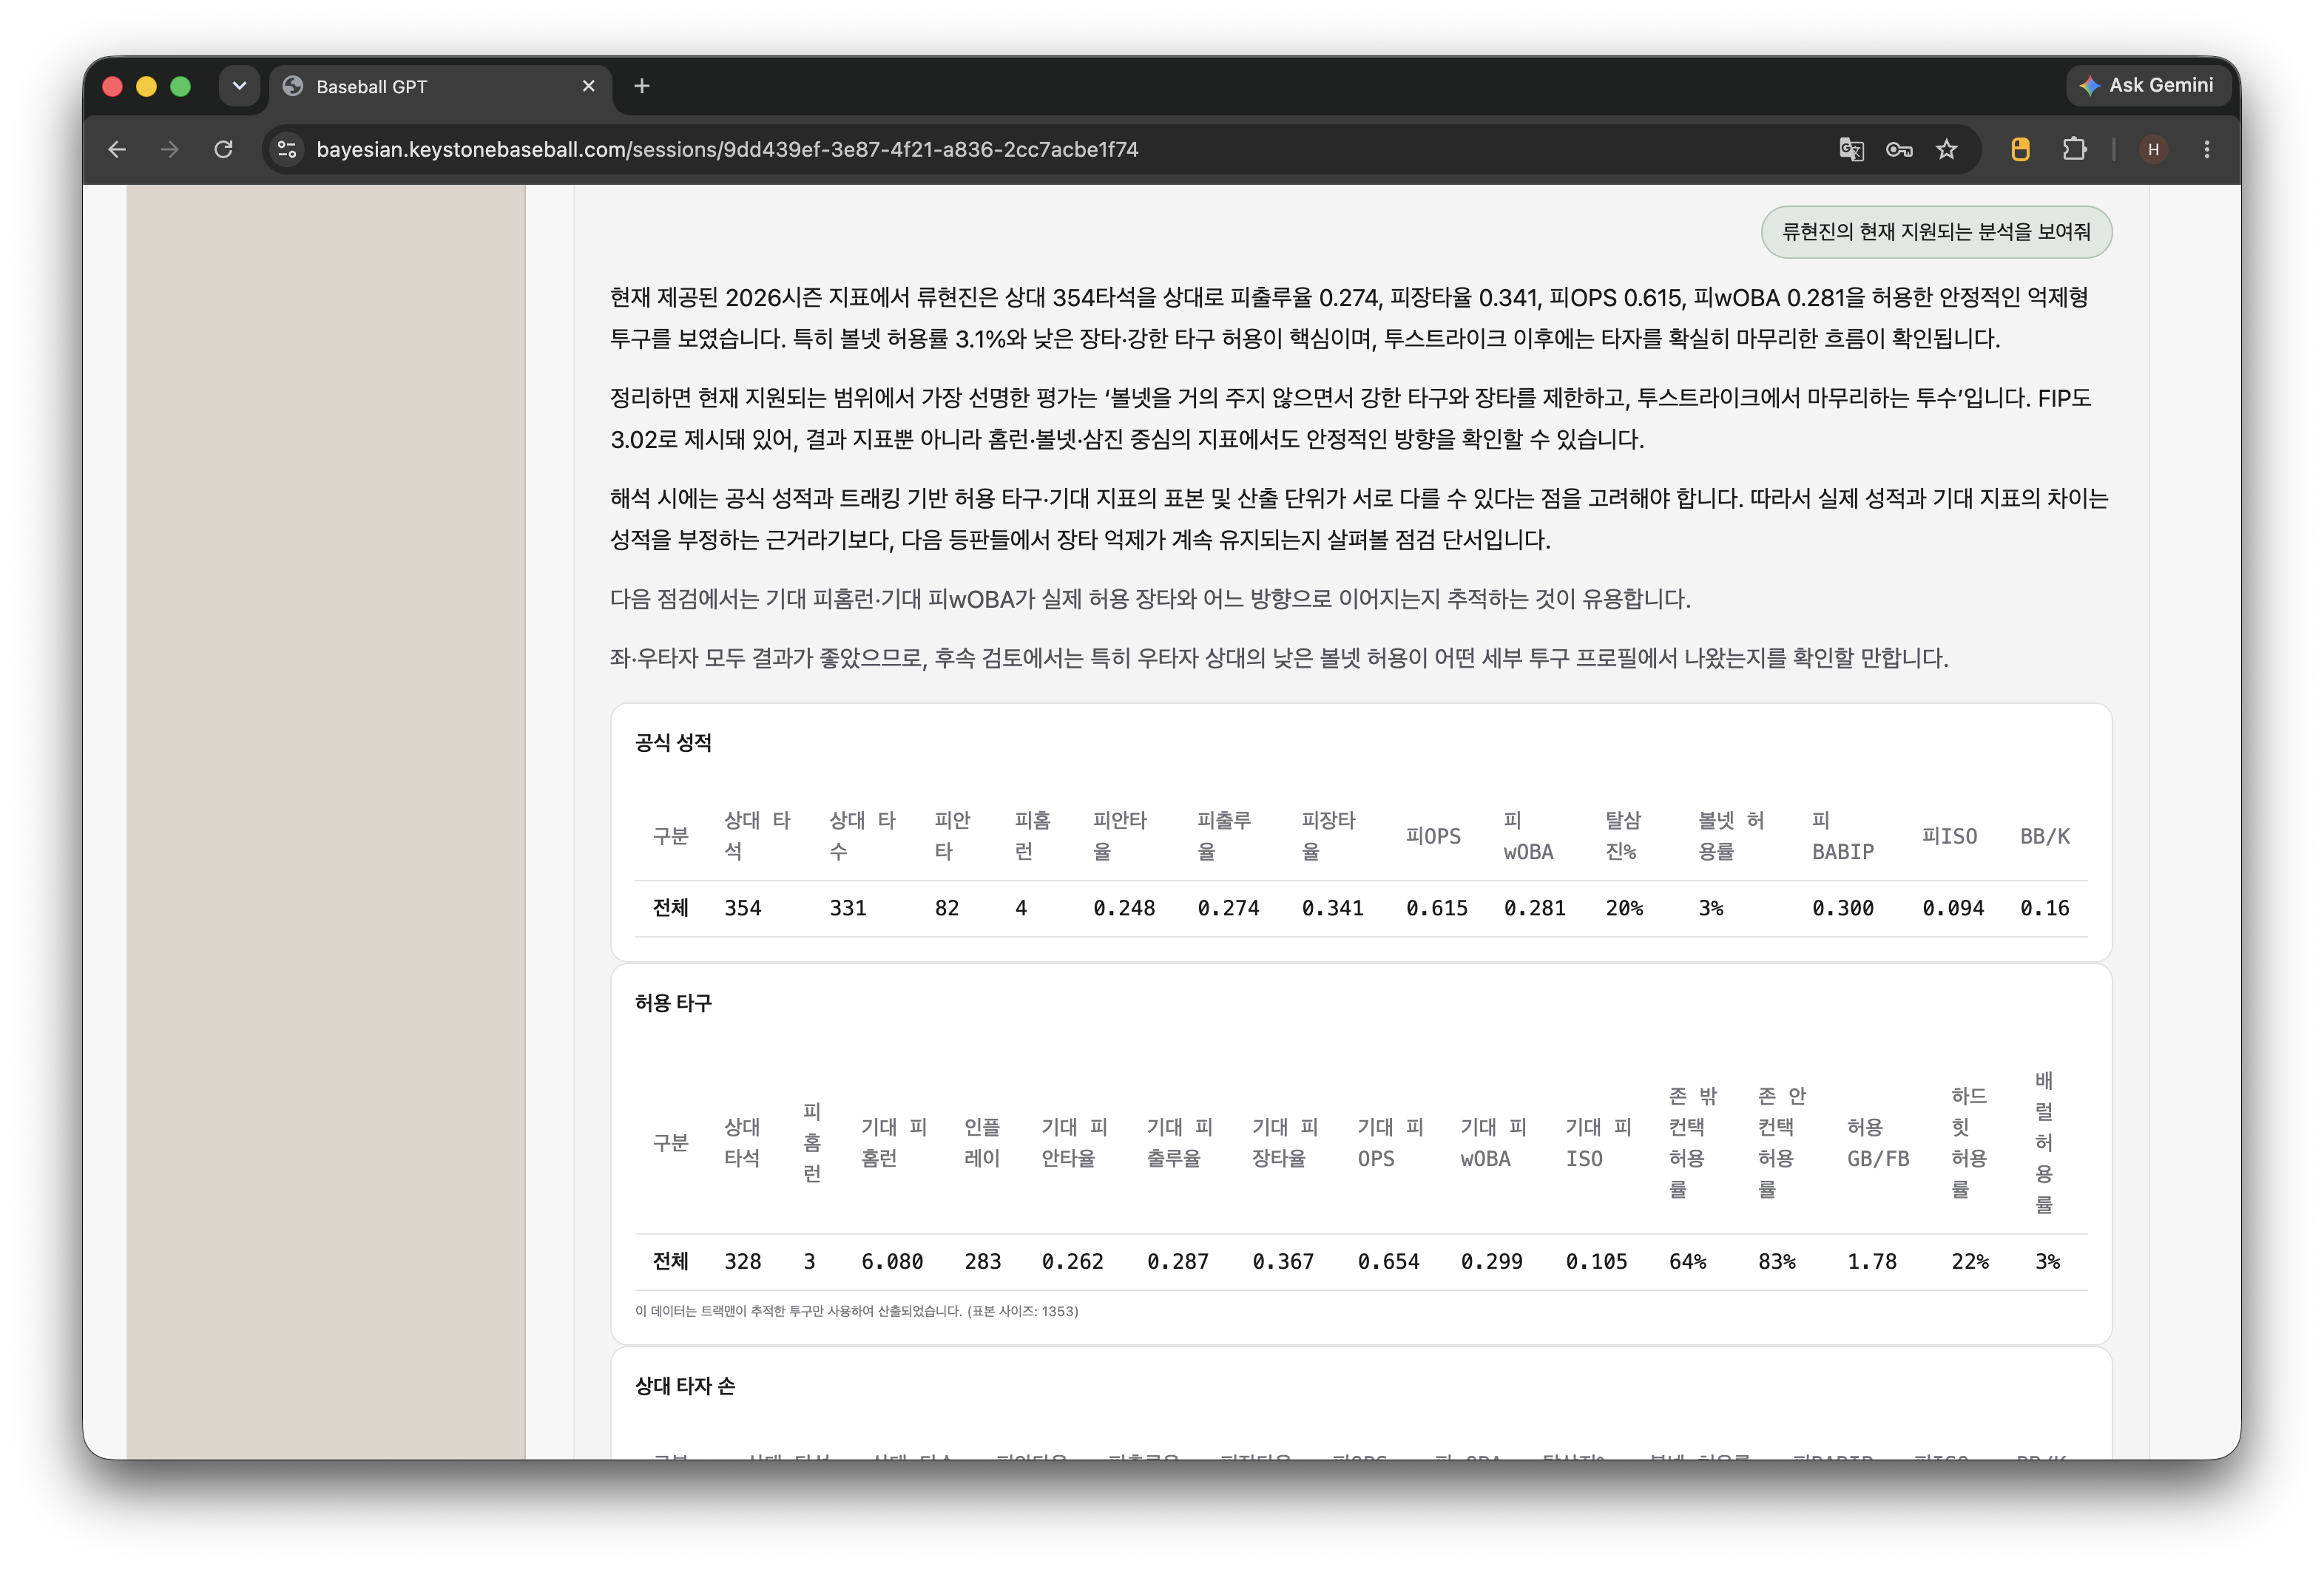Click the 0.248 피안타율 value
This screenshot has width=2324, height=1569.
click(1123, 907)
